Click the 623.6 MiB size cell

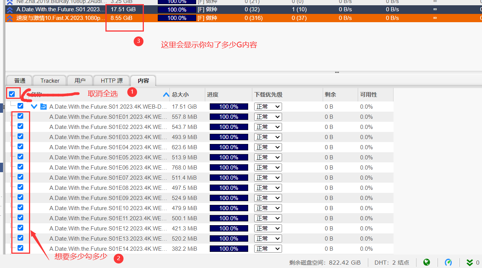[x=185, y=147]
